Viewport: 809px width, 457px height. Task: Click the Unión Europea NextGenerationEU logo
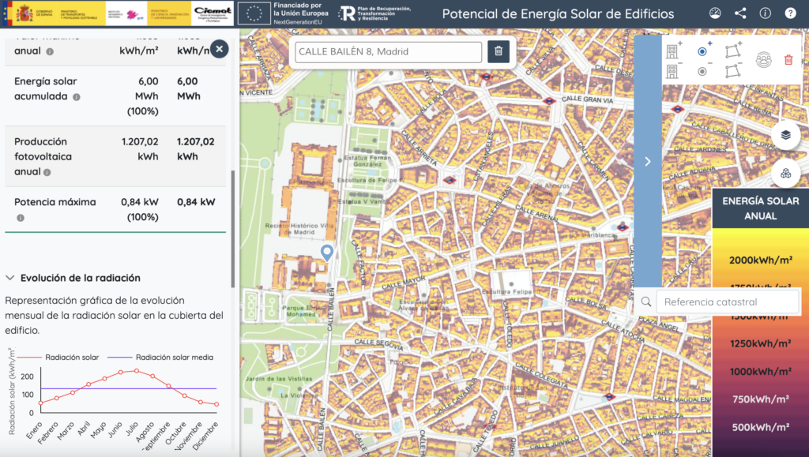click(284, 13)
